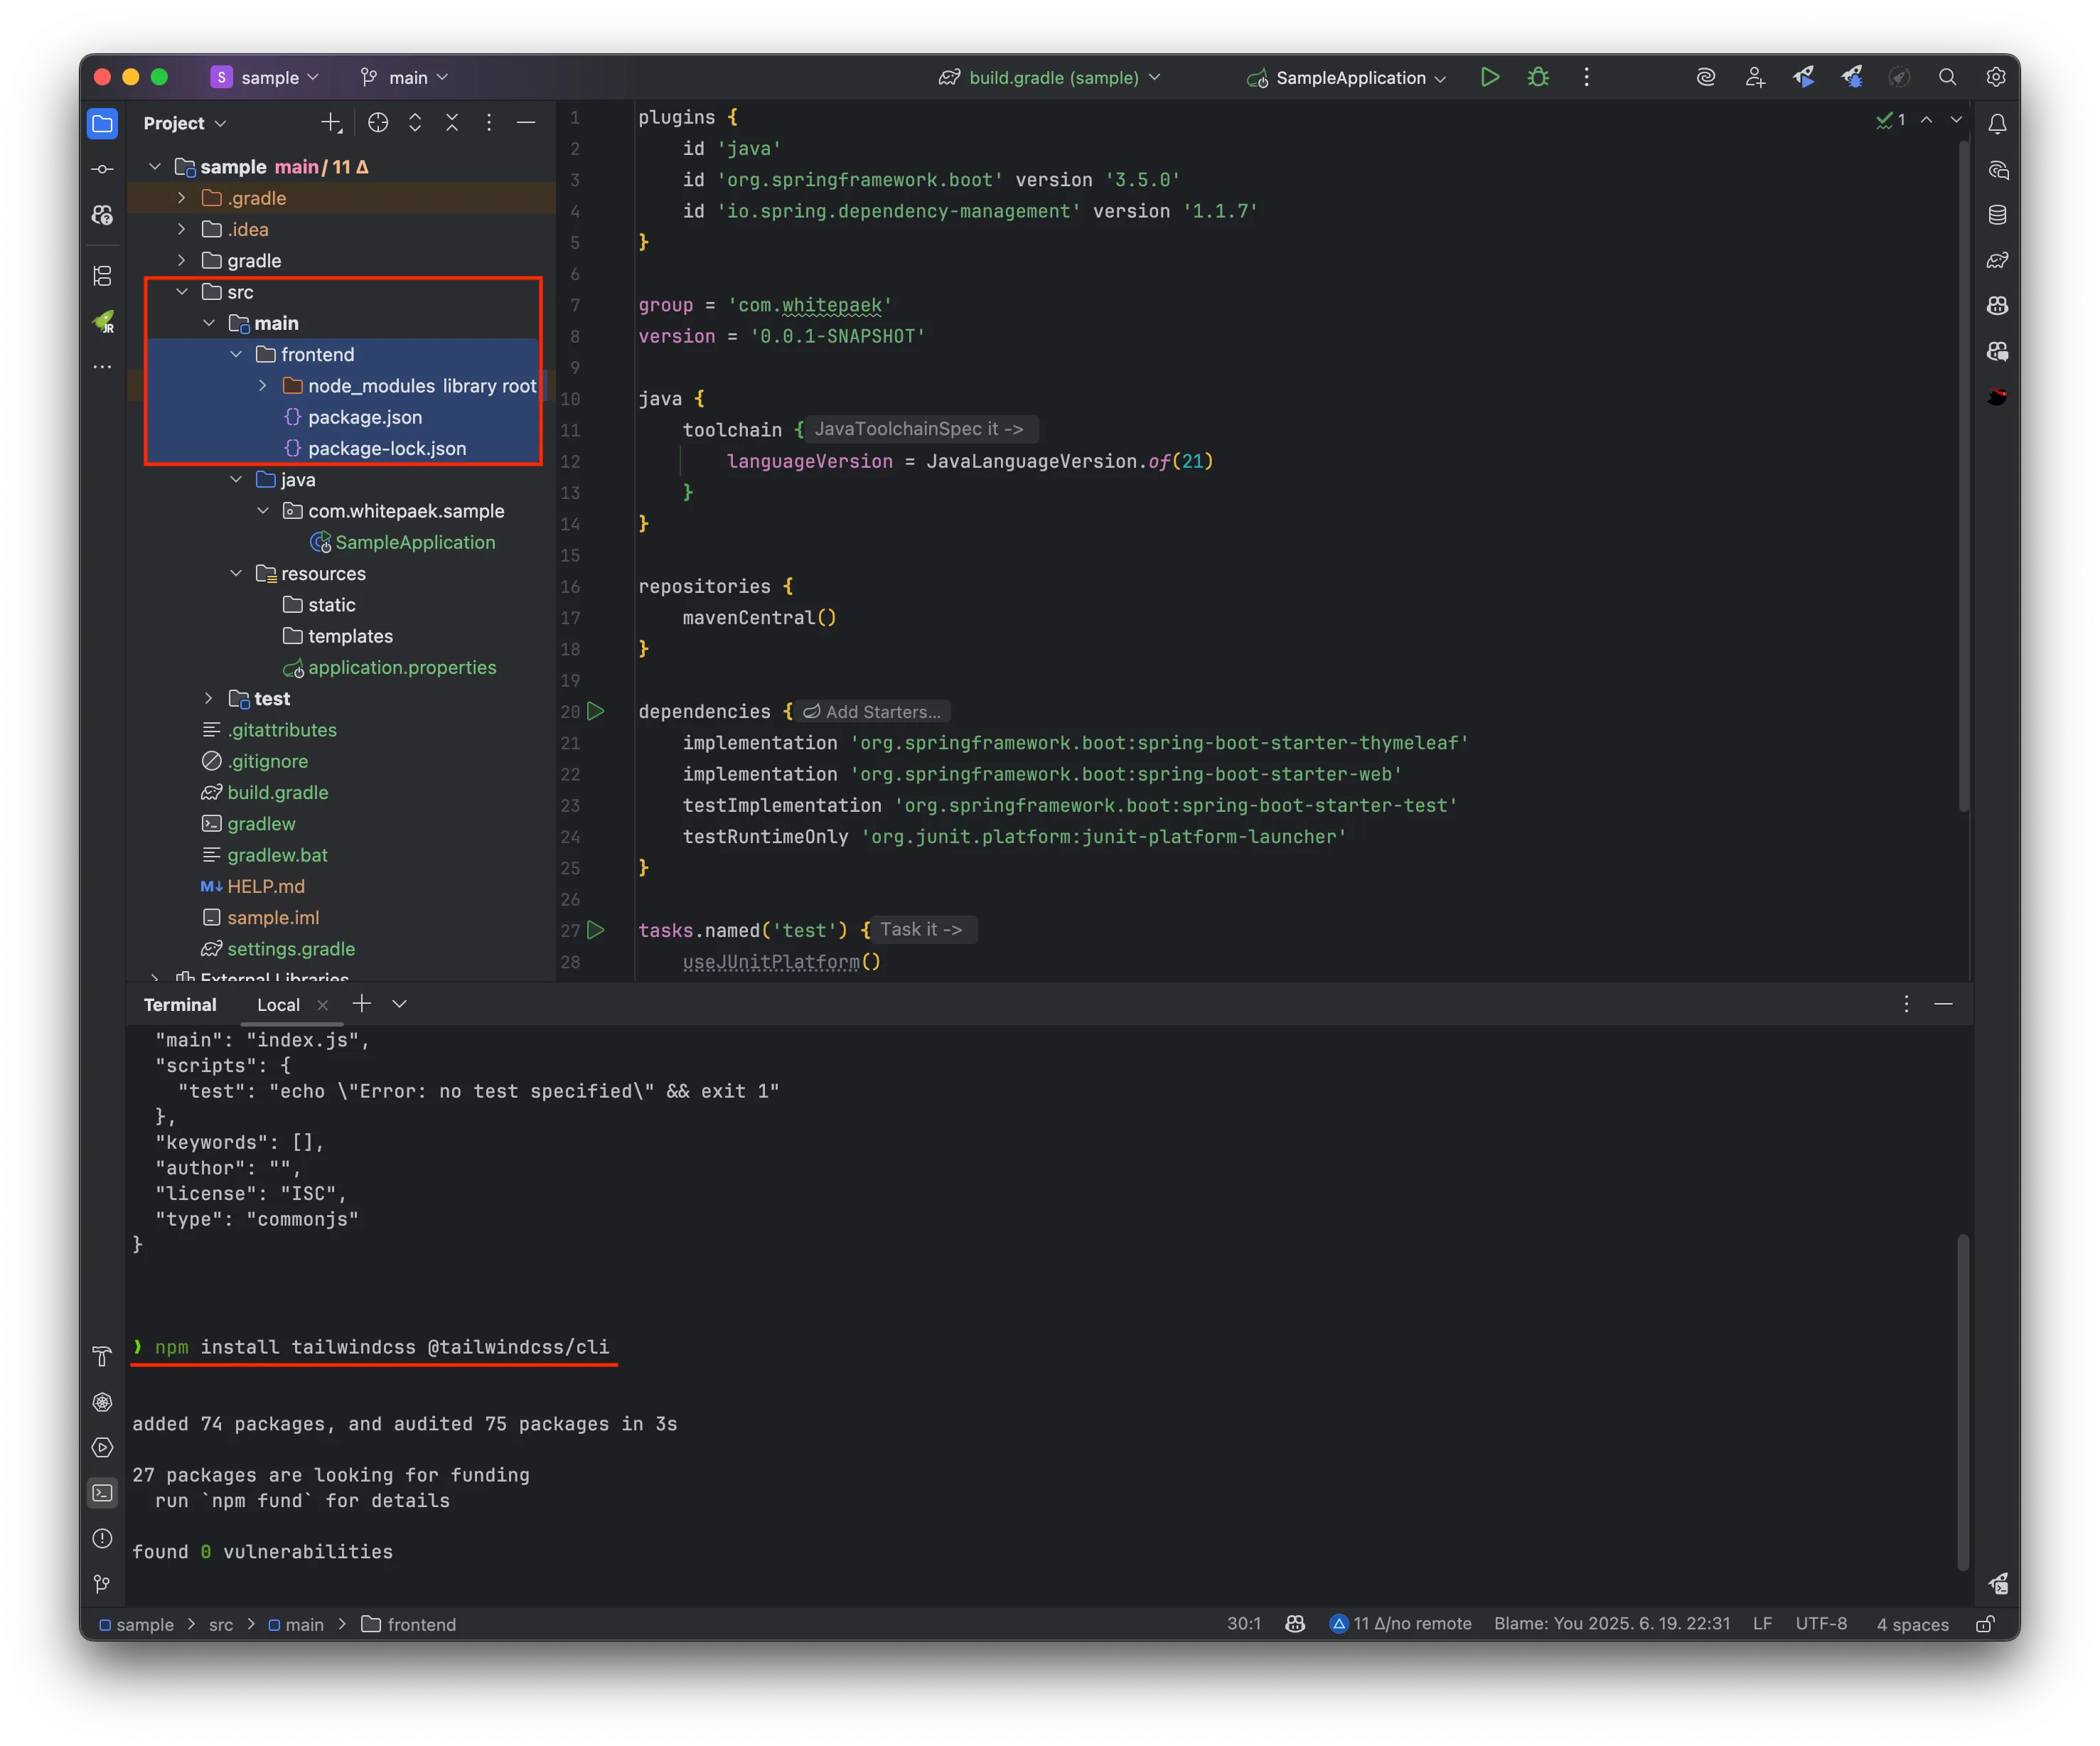The image size is (2100, 1746).
Task: Click the new file plus icon in Project panel
Action: pos(331,123)
